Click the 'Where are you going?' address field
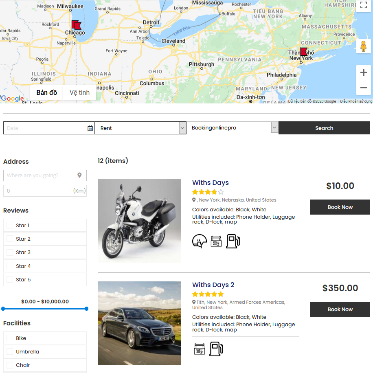 [41, 176]
